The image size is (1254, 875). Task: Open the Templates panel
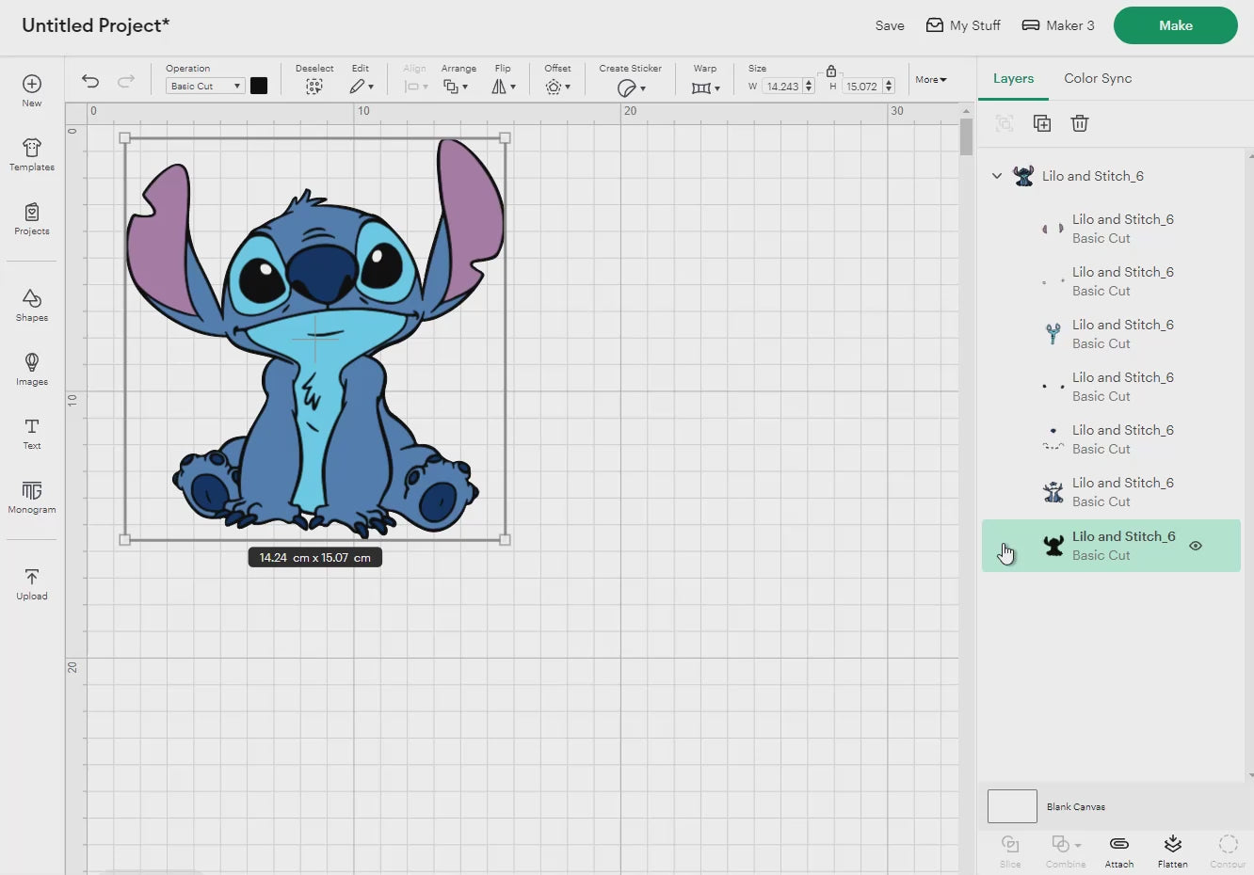pos(32,154)
